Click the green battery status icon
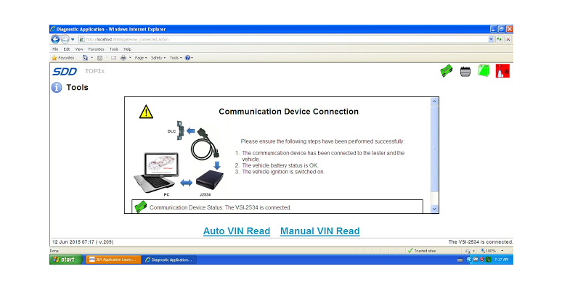The width and height of the screenshot is (562, 290). (x=484, y=70)
